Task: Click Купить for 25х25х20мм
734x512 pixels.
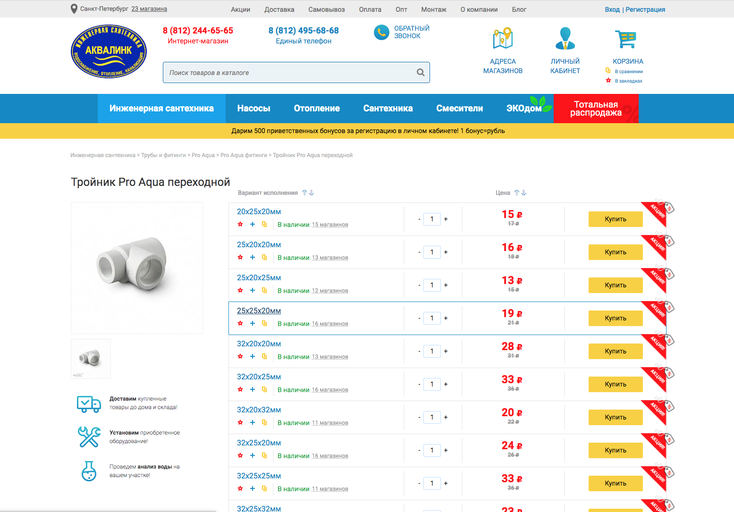Action: click(616, 318)
